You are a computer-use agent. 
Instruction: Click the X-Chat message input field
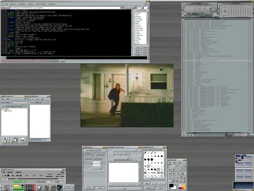pos(77,58)
